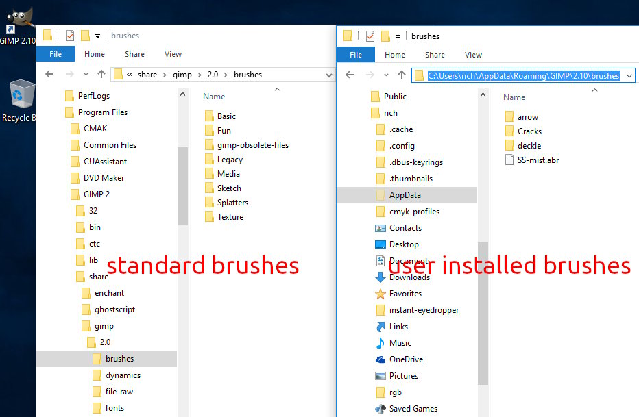The height and width of the screenshot is (417, 639).
Task: Click Properties icon in right window title bar
Action: (370, 36)
